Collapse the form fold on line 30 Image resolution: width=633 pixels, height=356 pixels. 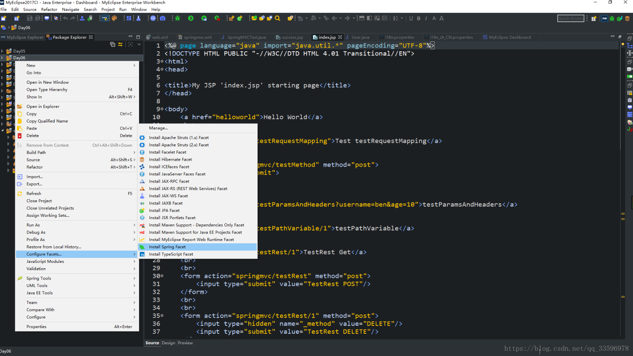tap(162, 276)
